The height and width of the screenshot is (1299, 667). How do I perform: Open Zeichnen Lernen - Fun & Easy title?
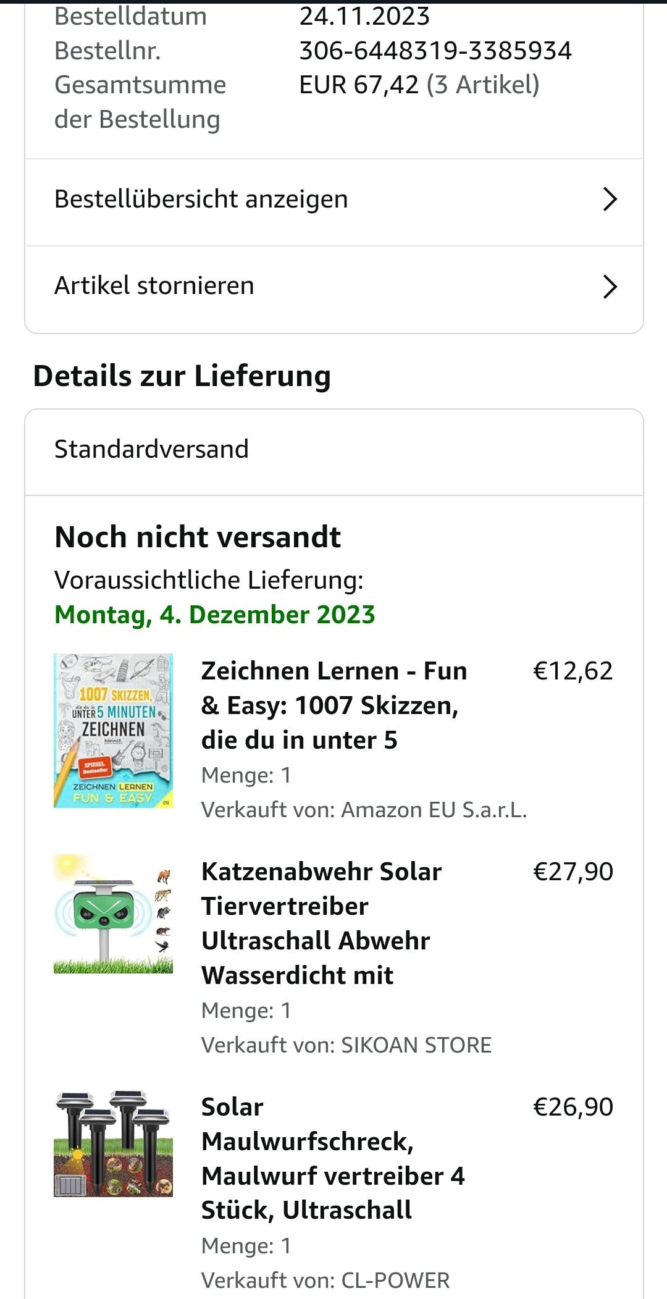pos(334,705)
